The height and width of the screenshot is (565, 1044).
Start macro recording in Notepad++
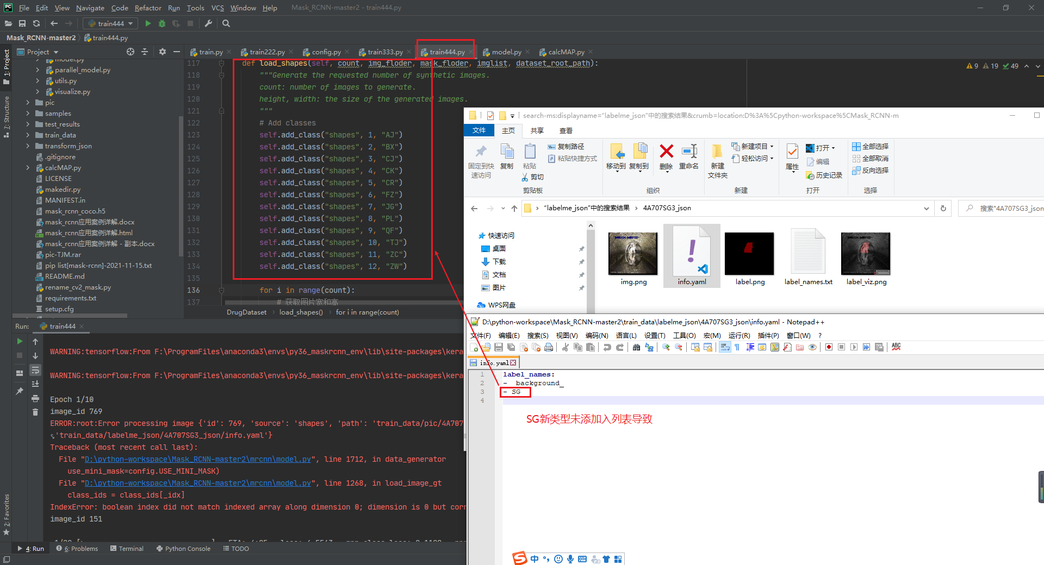click(x=829, y=347)
